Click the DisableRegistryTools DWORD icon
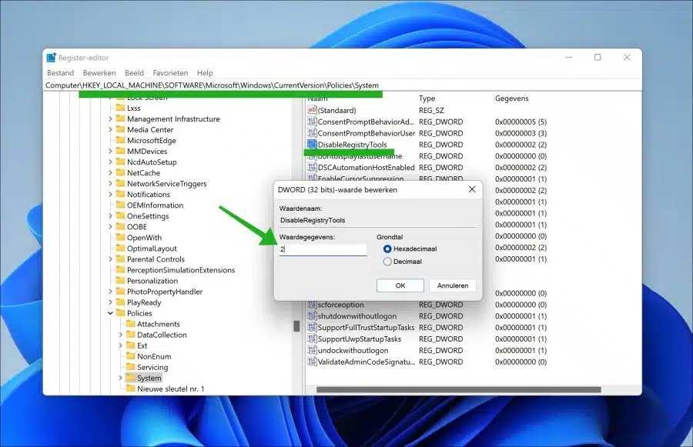 [312, 145]
